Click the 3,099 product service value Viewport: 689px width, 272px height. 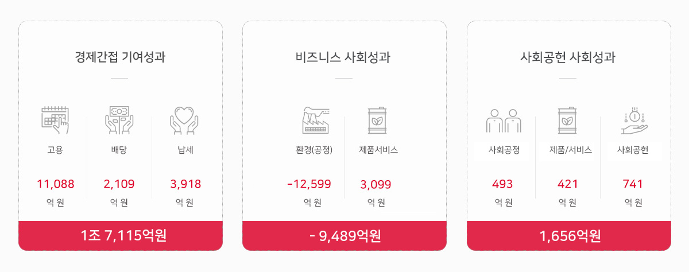[x=376, y=185]
